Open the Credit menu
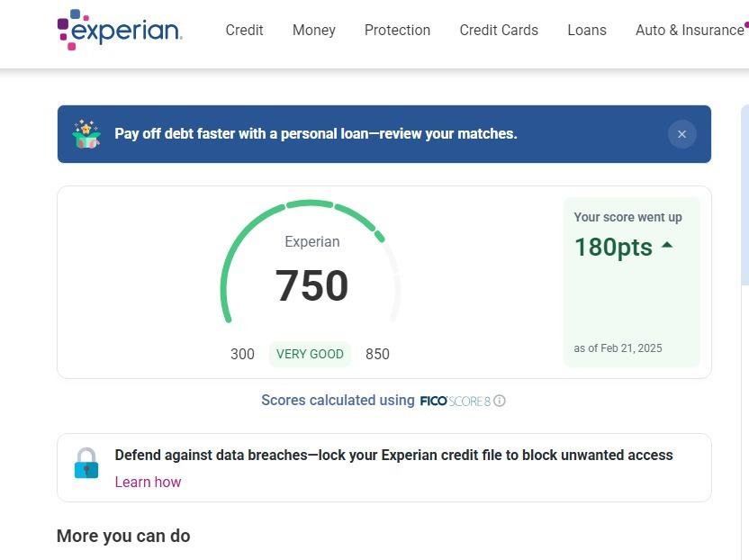The height and width of the screenshot is (560, 749). 244,30
